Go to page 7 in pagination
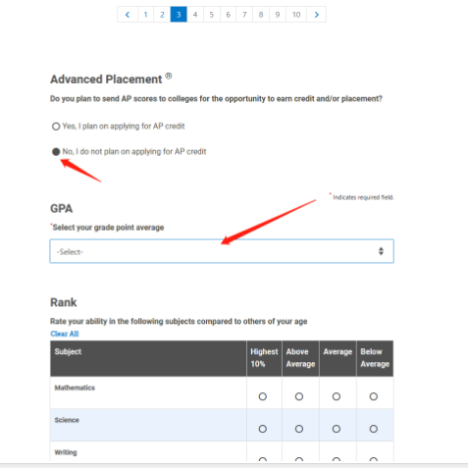The width and height of the screenshot is (468, 468). click(244, 15)
